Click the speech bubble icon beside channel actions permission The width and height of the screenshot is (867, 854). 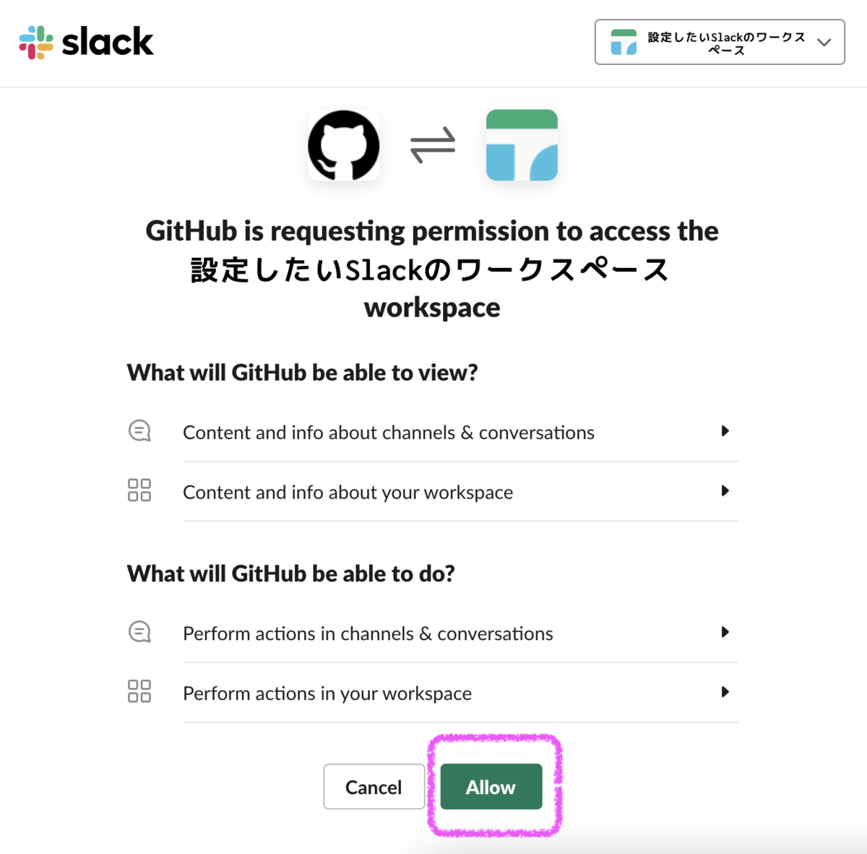[x=139, y=631]
